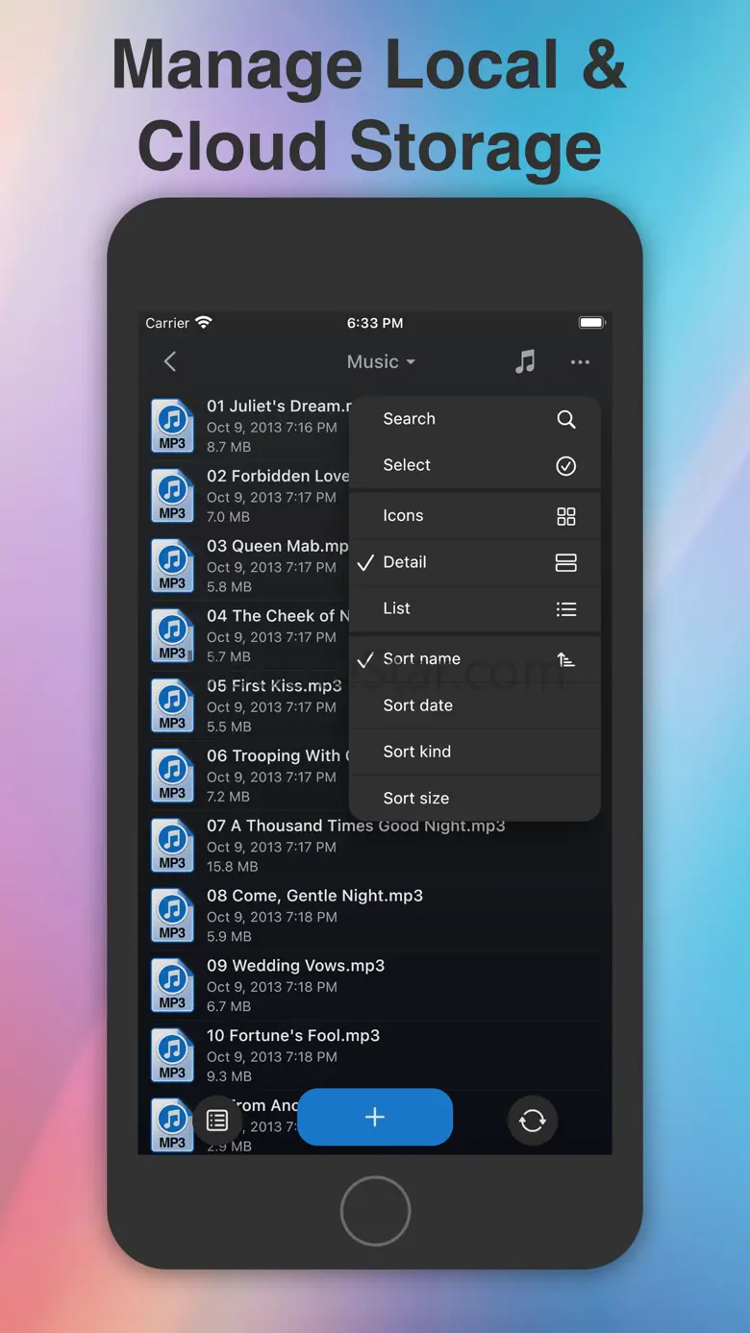Tap the grid icon next to Icons
The width and height of the screenshot is (750, 1333).
tap(566, 516)
